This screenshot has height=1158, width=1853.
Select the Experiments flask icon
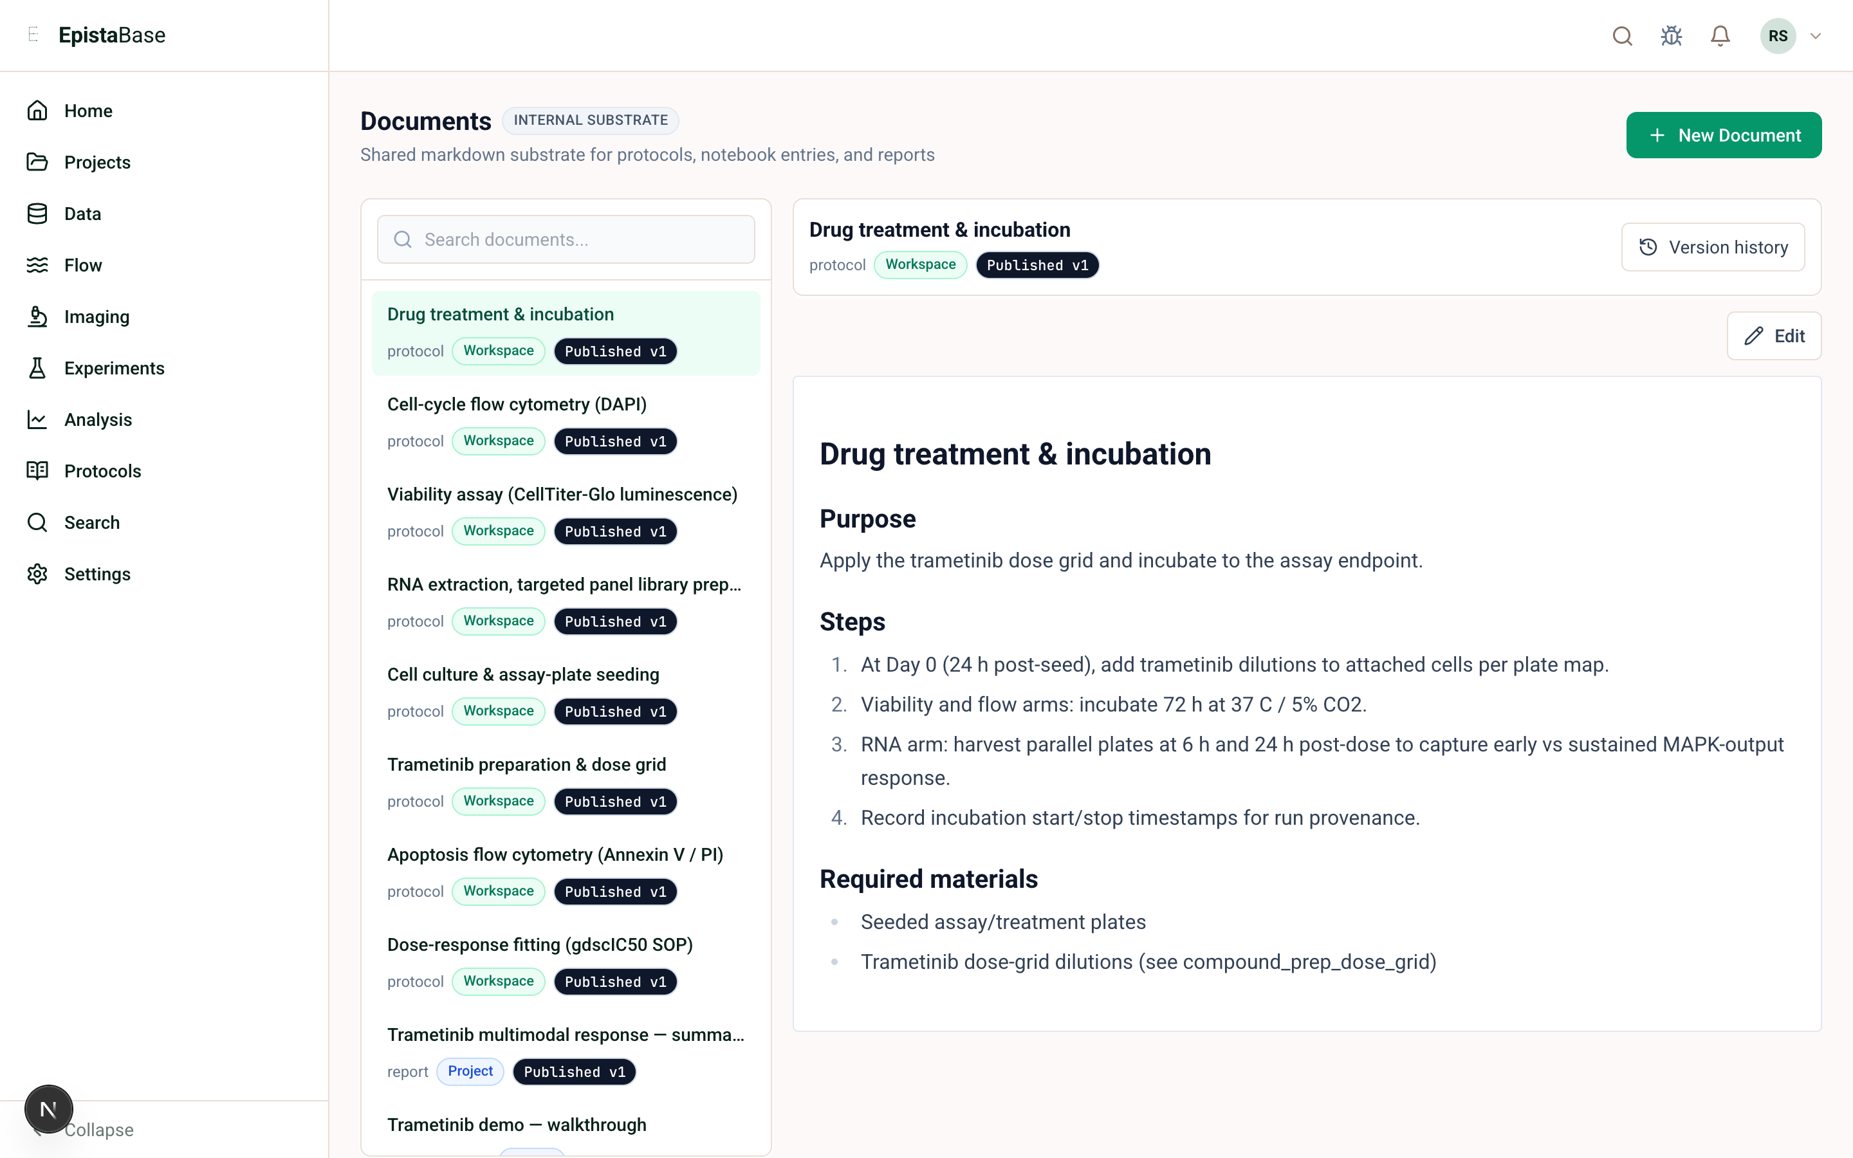(x=37, y=367)
